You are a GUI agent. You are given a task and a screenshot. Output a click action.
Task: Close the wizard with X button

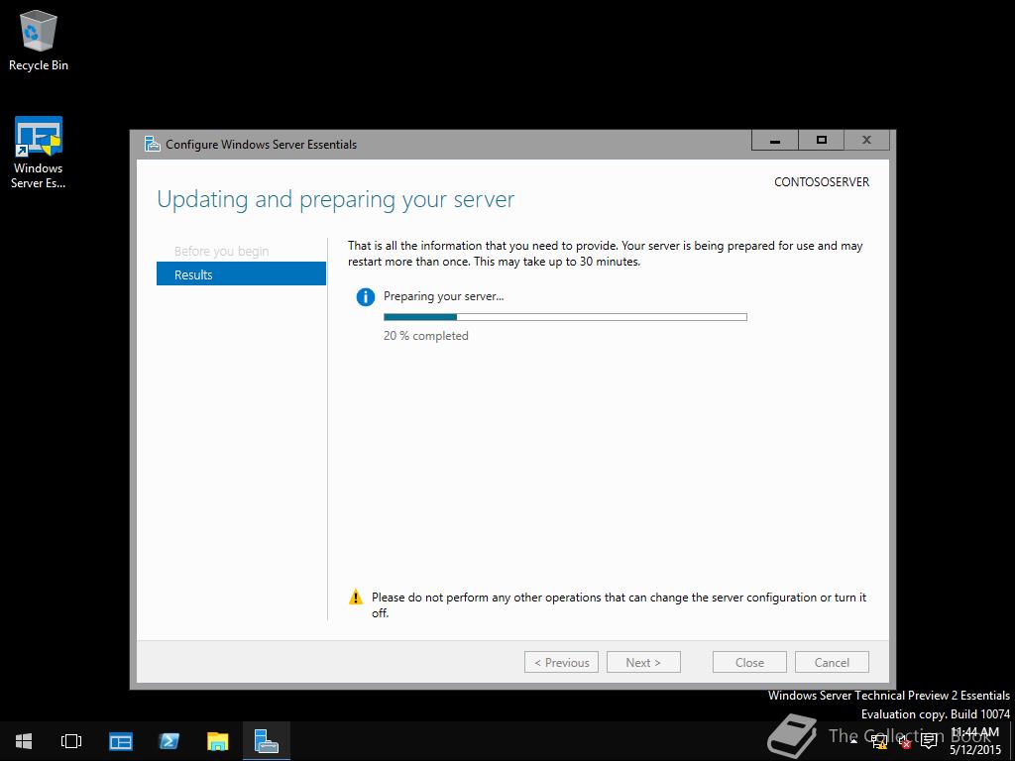tap(866, 141)
